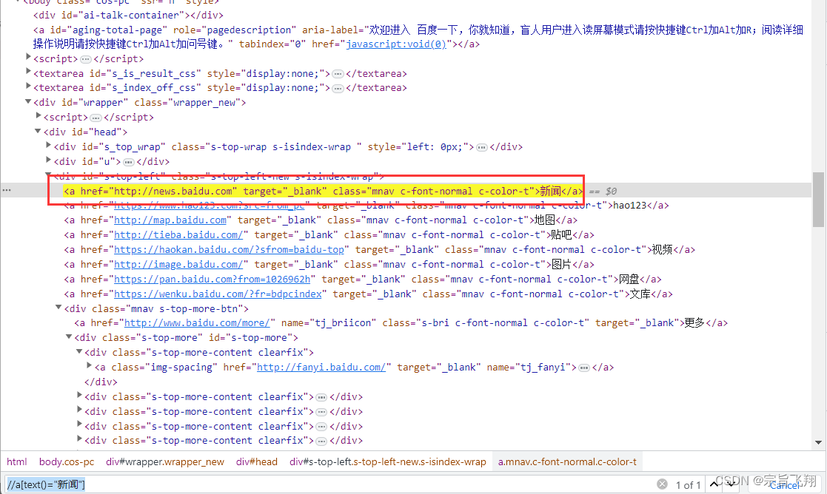Expand the ellipsis in the top script element

pos(85,59)
